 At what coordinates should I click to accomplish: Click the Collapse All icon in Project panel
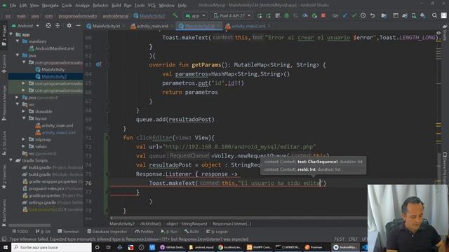(x=58, y=26)
